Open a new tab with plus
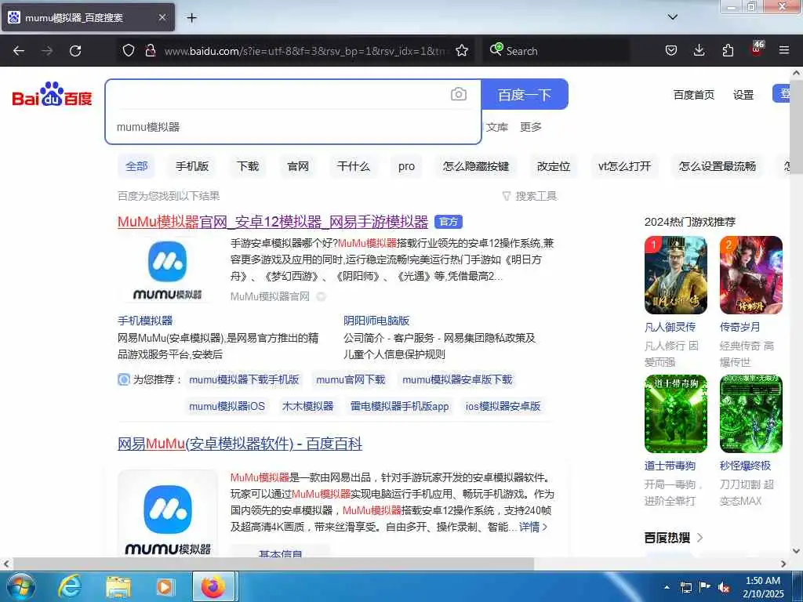 point(191,18)
